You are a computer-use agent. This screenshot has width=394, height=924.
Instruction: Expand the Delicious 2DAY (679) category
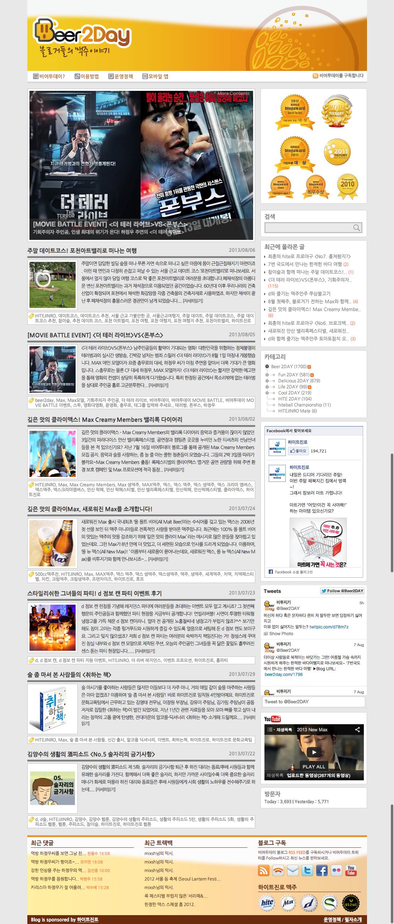point(267,381)
